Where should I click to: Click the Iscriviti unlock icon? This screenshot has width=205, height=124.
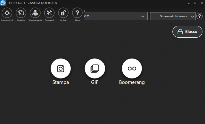(x=63, y=13)
